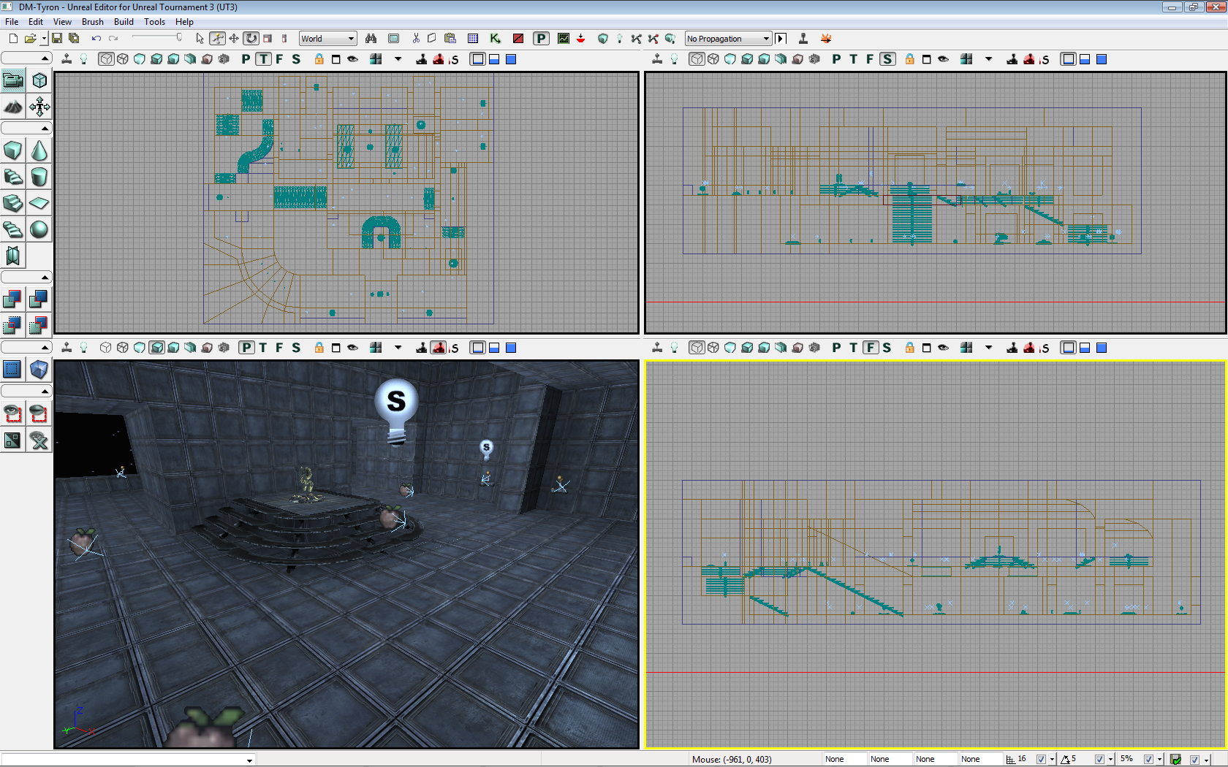Click the New Map icon
Screen dimensions: 1228x767
(x=13, y=39)
